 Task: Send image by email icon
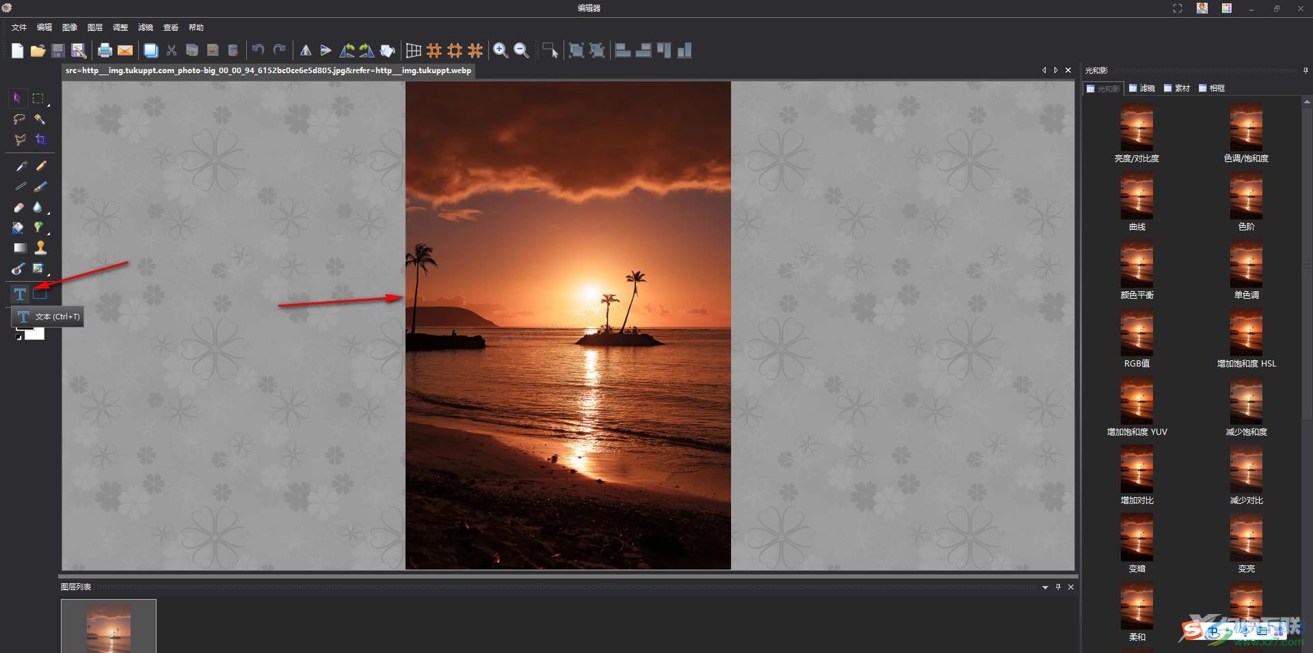[x=124, y=51]
